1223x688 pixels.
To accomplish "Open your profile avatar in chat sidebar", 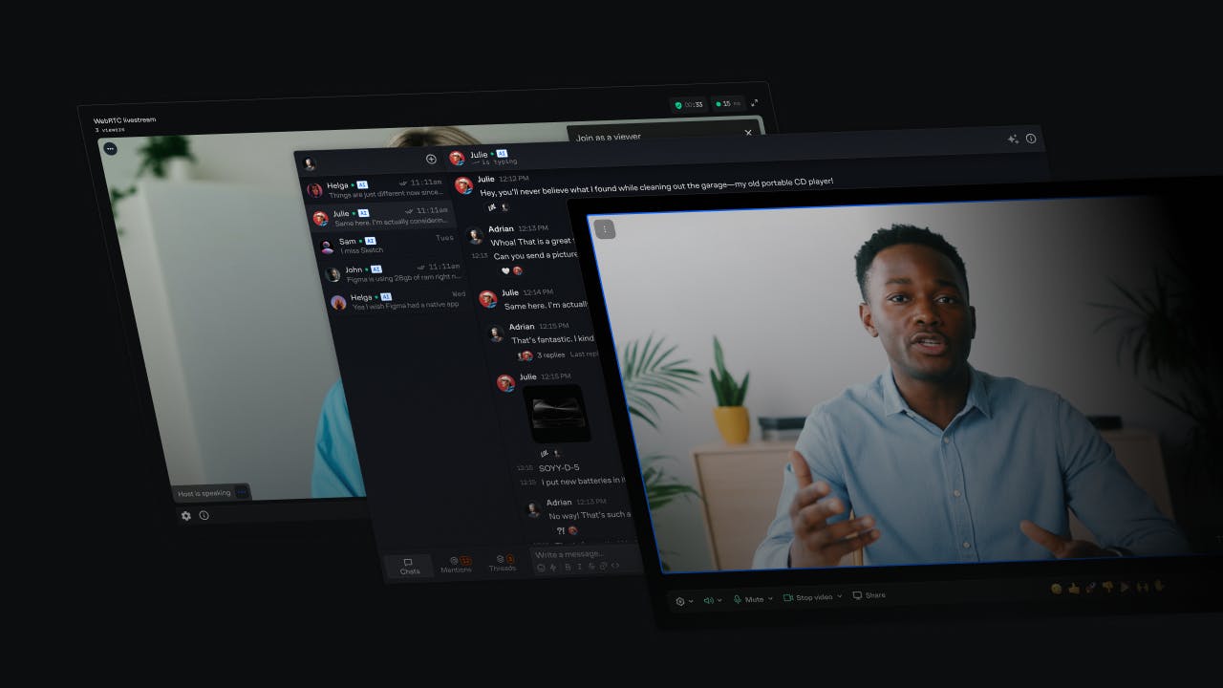I will tap(309, 163).
